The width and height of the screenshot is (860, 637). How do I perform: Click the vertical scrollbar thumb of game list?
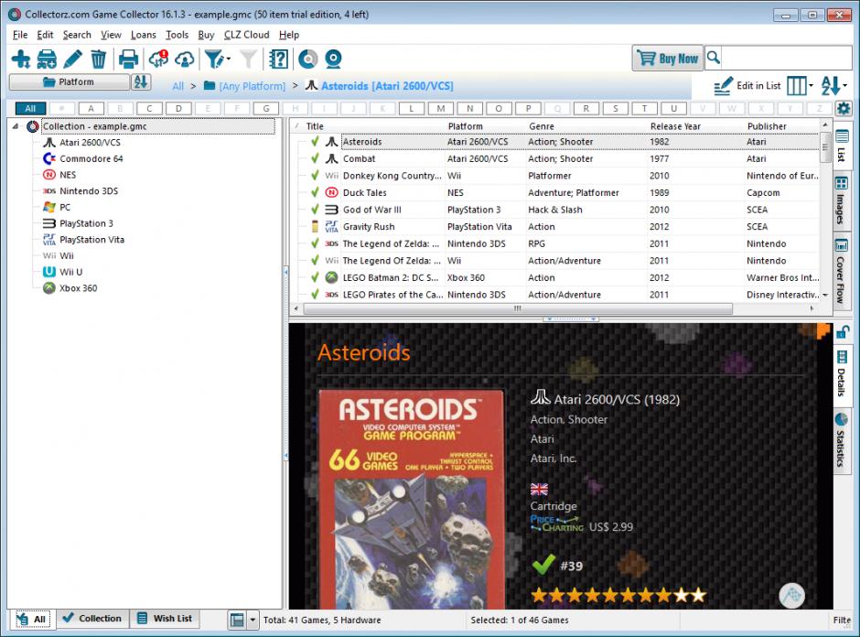[824, 146]
